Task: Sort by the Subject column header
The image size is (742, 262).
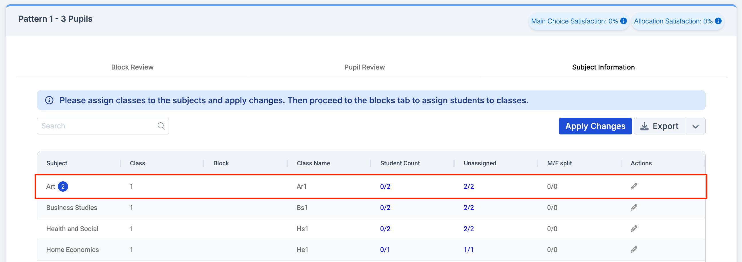Action: pyautogui.click(x=57, y=163)
